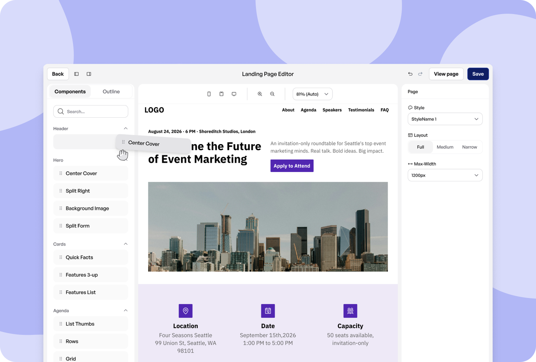Select the Grid agenda component

[91, 357]
